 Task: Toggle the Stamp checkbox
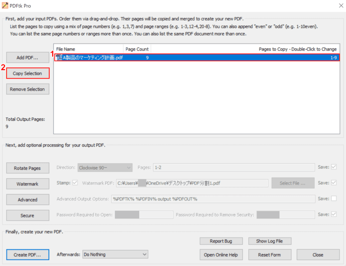click(75, 183)
